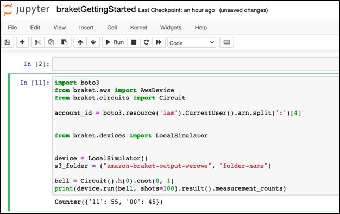Screen dimensions: 340x214
Task: Click into the empty In [2] cell
Action: click(196, 64)
